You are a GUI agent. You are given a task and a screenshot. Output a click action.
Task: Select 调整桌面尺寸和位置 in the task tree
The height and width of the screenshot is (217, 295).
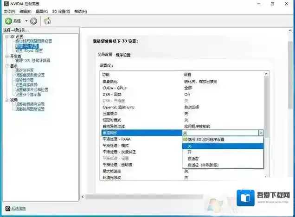coord(32,89)
